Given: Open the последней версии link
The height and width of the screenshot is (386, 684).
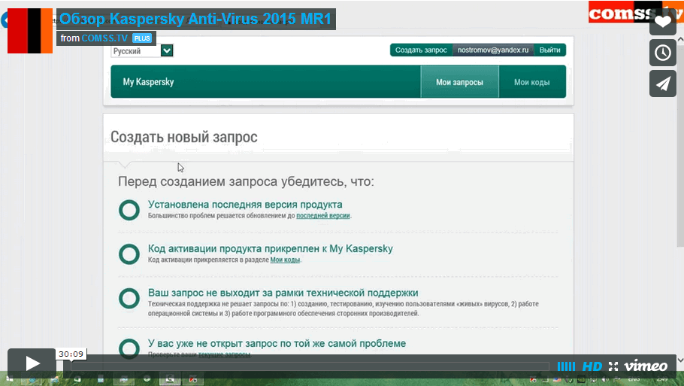Looking at the screenshot, I should click(323, 215).
